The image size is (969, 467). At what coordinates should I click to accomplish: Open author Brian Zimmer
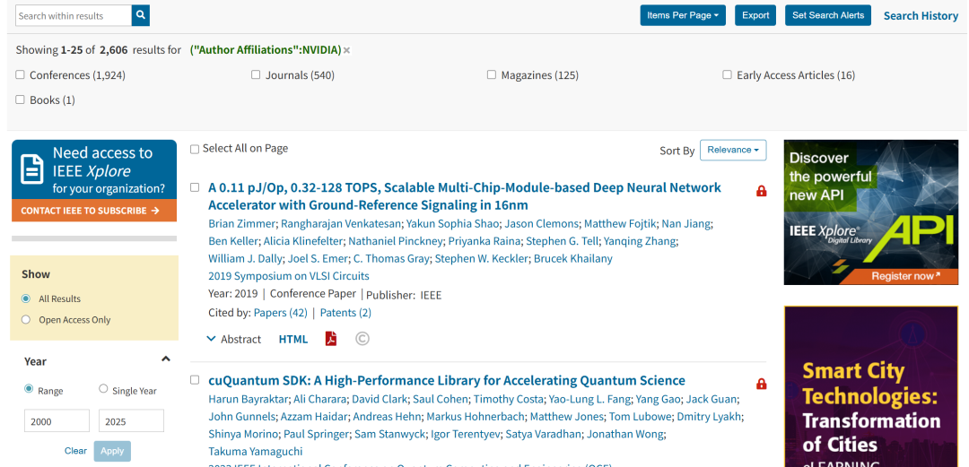click(241, 223)
